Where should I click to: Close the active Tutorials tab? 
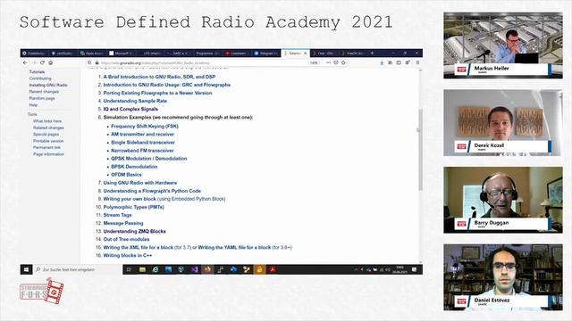(306, 53)
